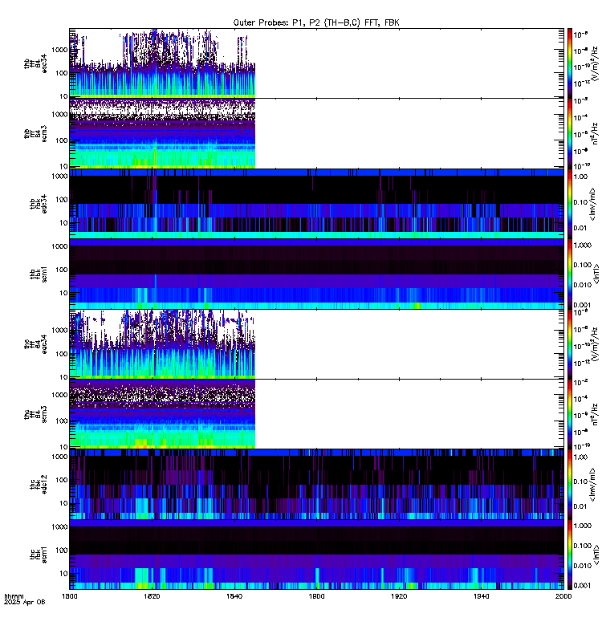Select the 1840 time tick label

(x=234, y=596)
